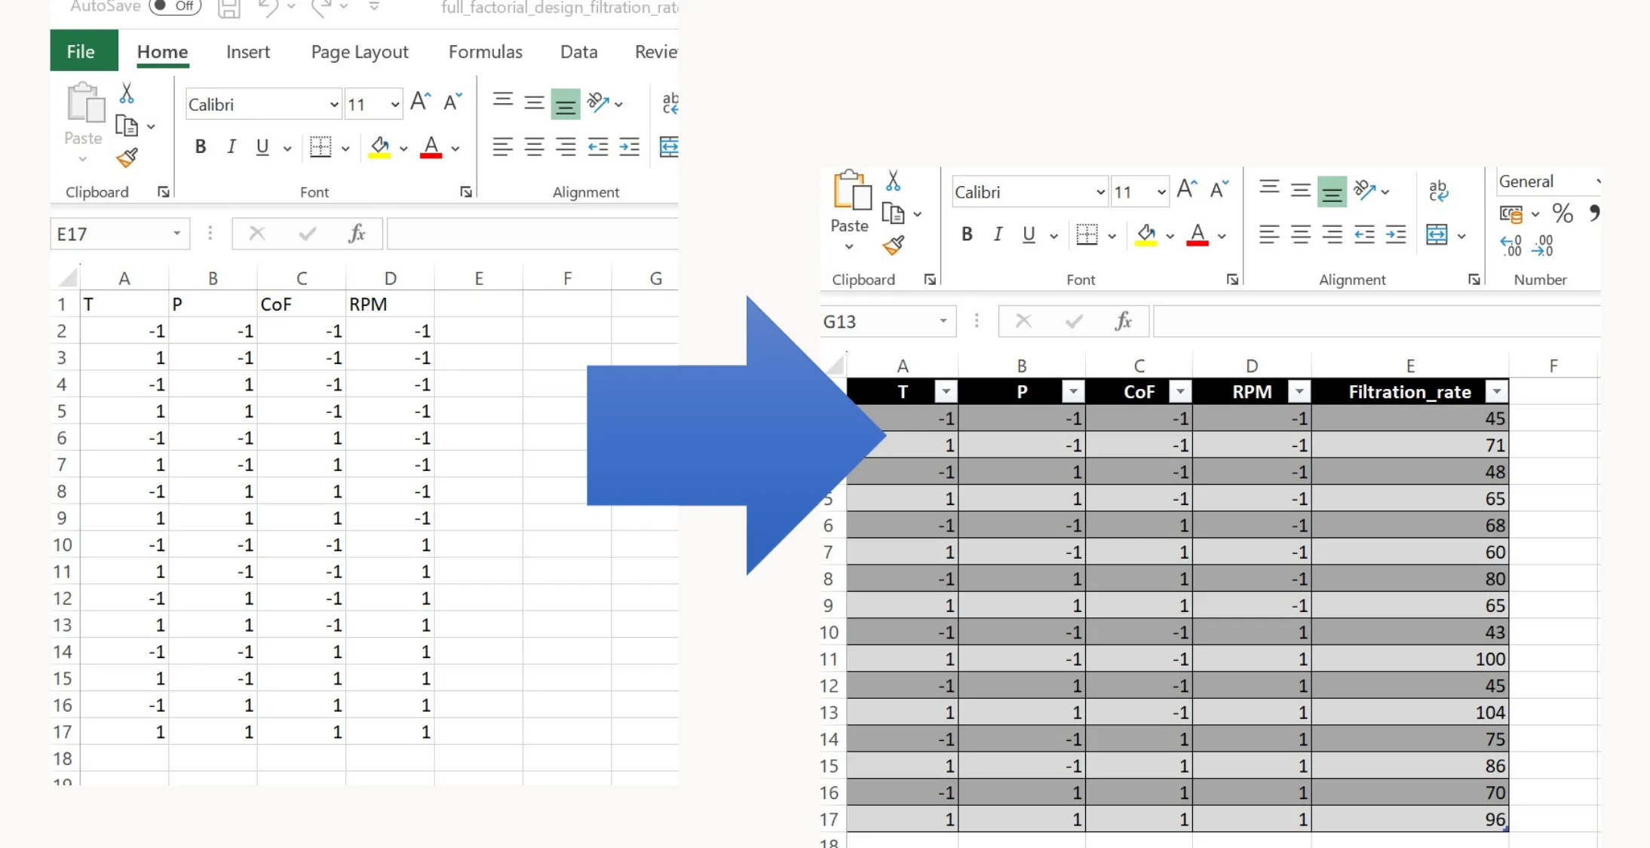The height and width of the screenshot is (848, 1650).
Task: Expand font name dropdown in left ribbon
Action: 333,105
